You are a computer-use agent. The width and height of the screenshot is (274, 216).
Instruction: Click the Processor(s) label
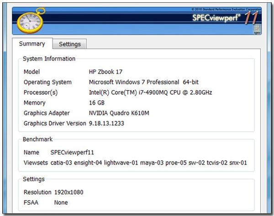coord(41,93)
